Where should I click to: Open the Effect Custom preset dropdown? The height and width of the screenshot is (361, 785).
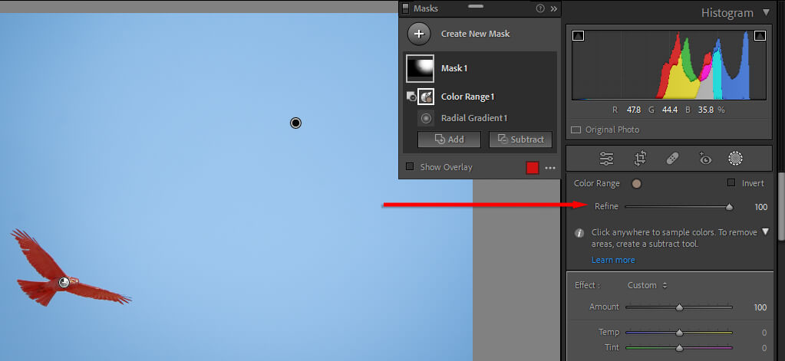[x=647, y=285]
